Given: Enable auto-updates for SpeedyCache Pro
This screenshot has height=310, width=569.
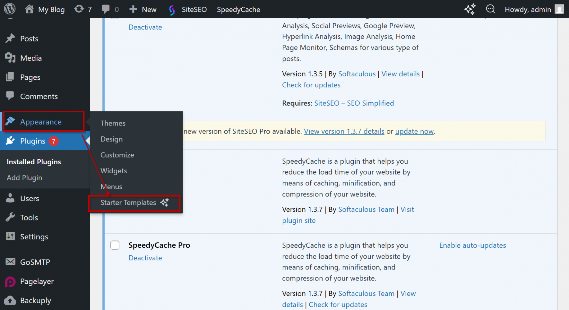Looking at the screenshot, I should point(472,245).
